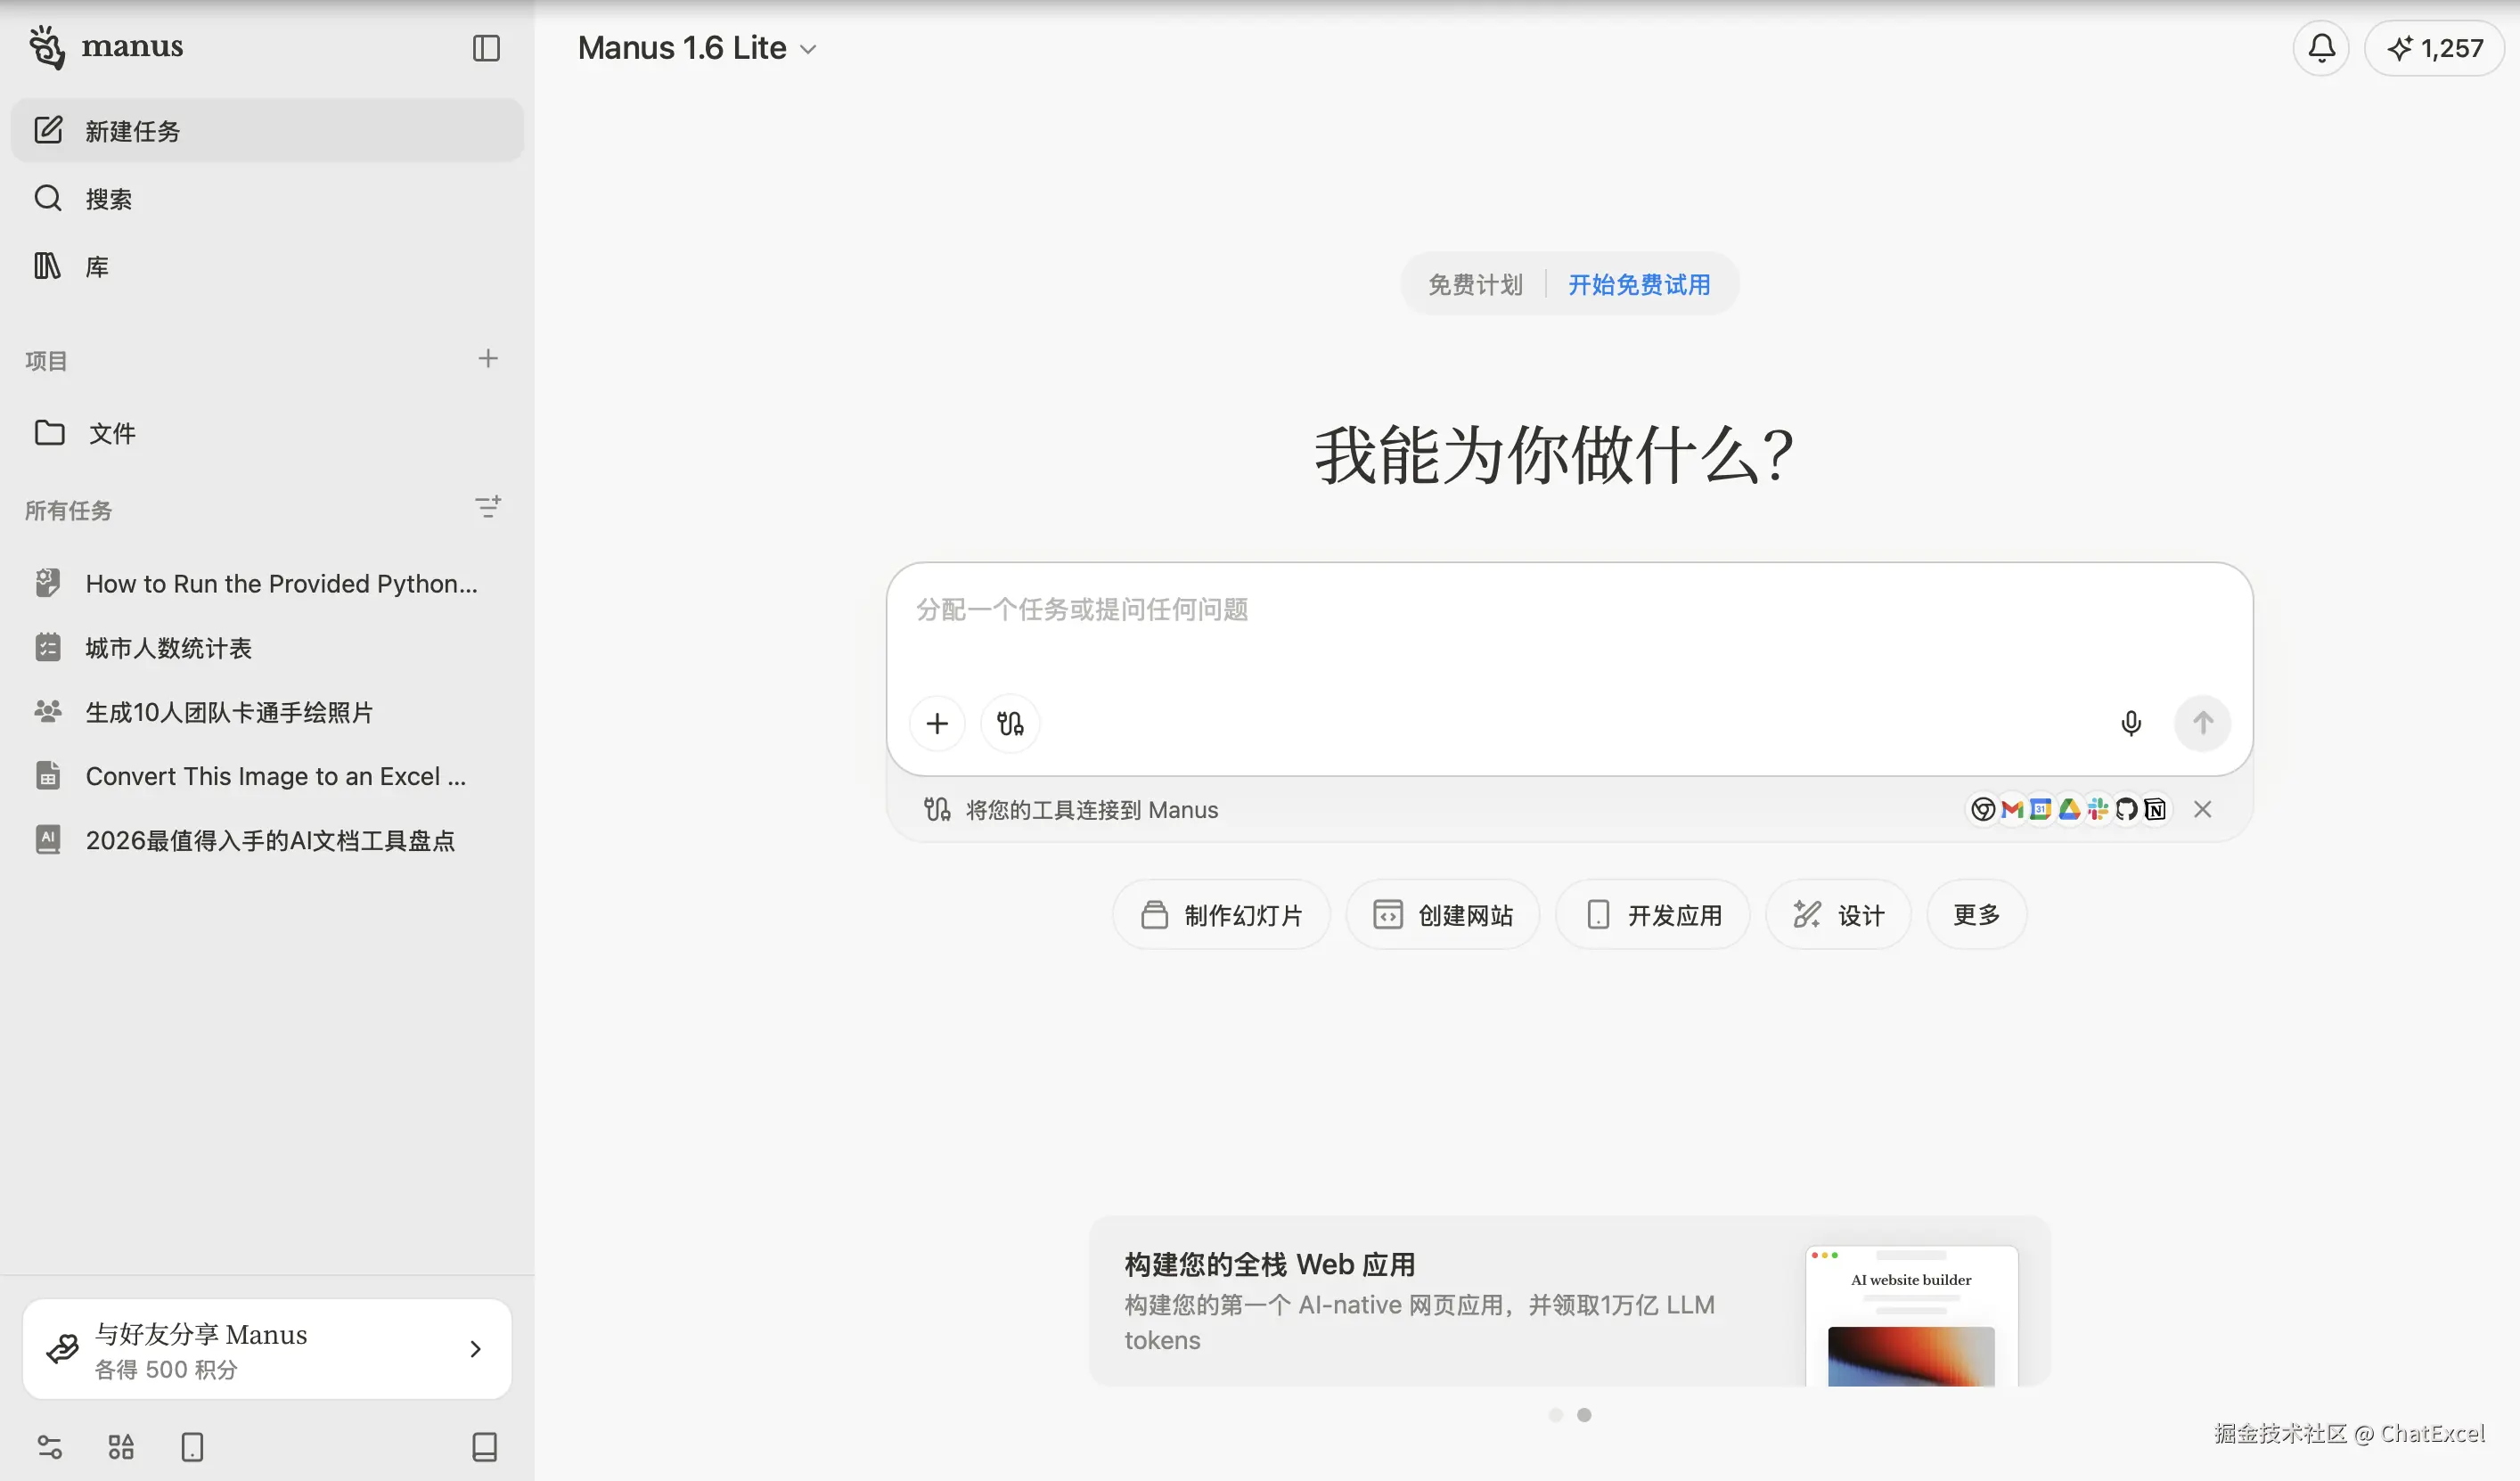This screenshot has height=1481, width=2520.
Task: Expand the 更多 options chip
Action: [x=1976, y=915]
